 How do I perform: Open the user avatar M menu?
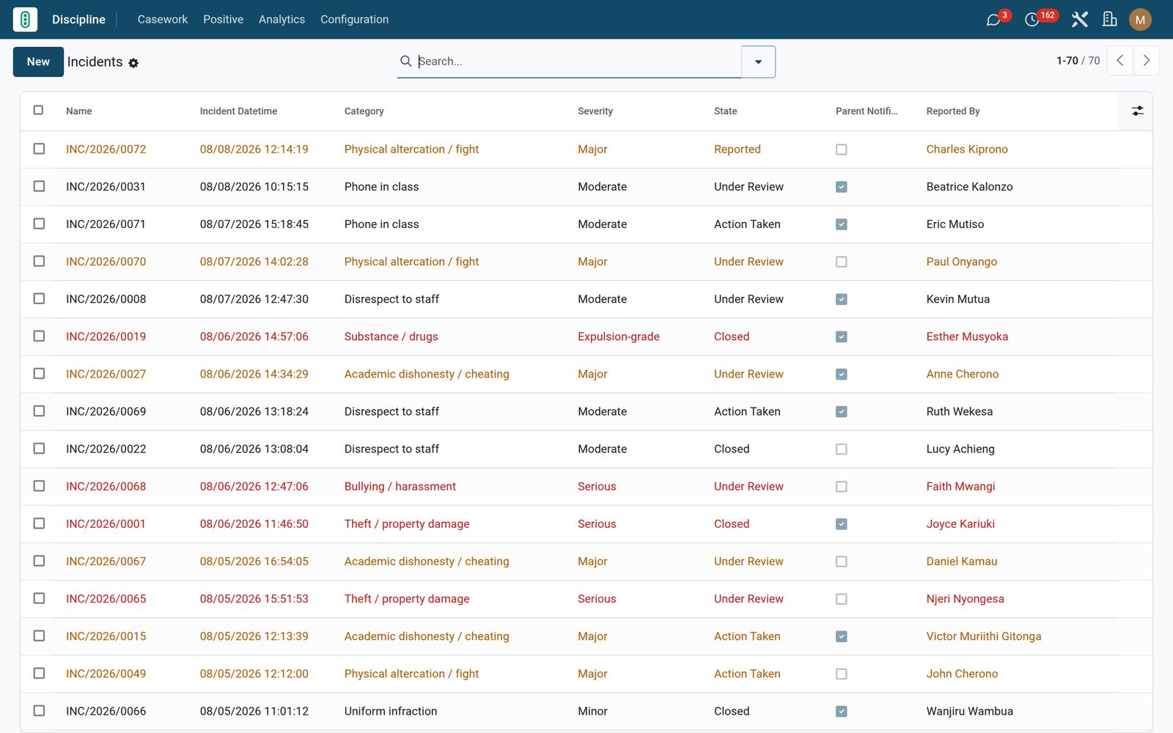click(1140, 20)
